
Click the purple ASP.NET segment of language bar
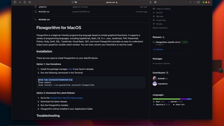pyautogui.click(x=183, y=99)
